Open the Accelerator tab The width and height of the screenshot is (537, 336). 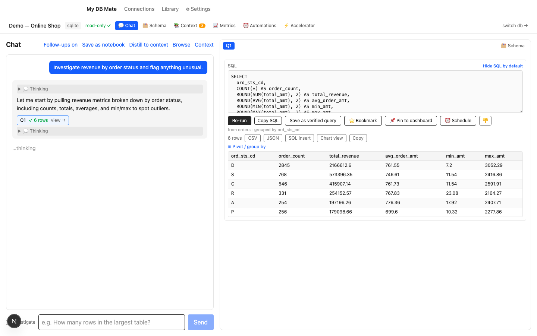coord(299,26)
